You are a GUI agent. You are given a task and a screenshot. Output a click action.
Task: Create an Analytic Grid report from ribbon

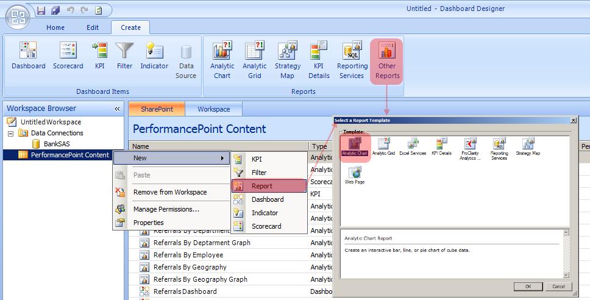255,60
